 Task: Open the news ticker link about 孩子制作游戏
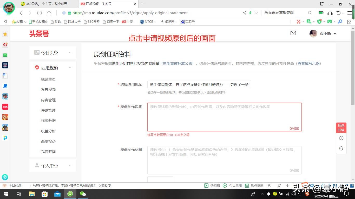point(72,186)
